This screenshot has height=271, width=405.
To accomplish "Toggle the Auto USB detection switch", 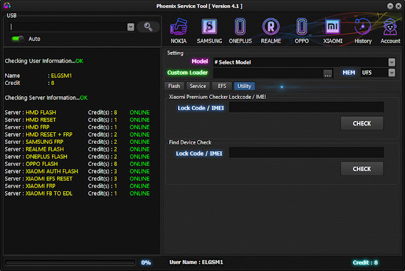I will (x=18, y=39).
